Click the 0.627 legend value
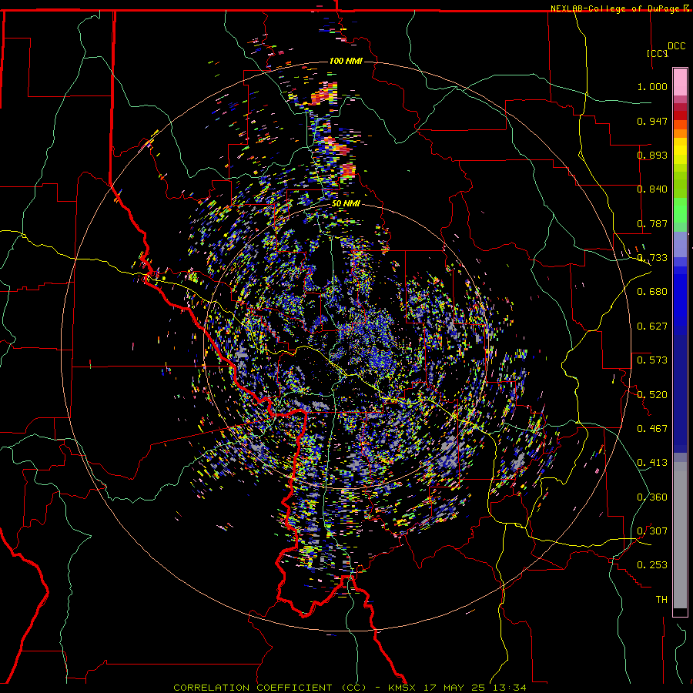693x693 pixels. (x=652, y=326)
